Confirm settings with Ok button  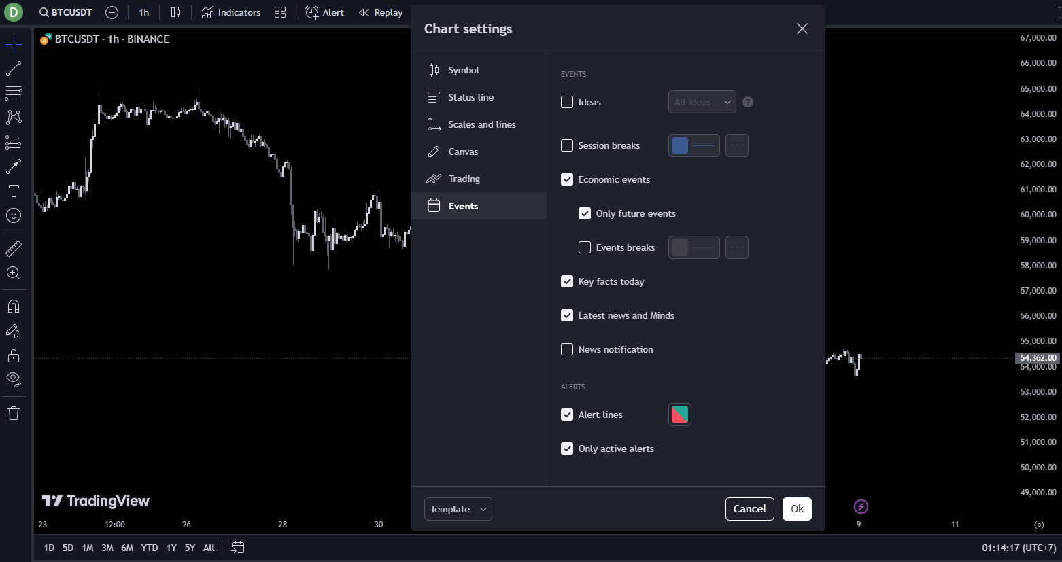798,509
